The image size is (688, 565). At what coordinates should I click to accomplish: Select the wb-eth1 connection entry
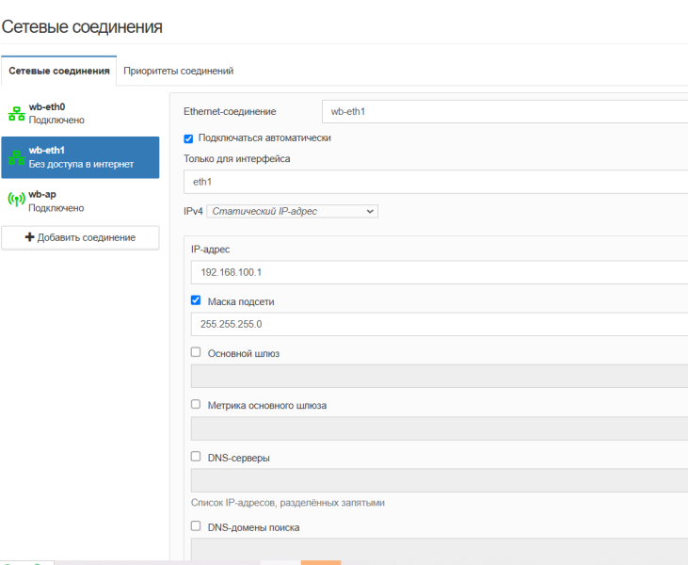[80, 157]
